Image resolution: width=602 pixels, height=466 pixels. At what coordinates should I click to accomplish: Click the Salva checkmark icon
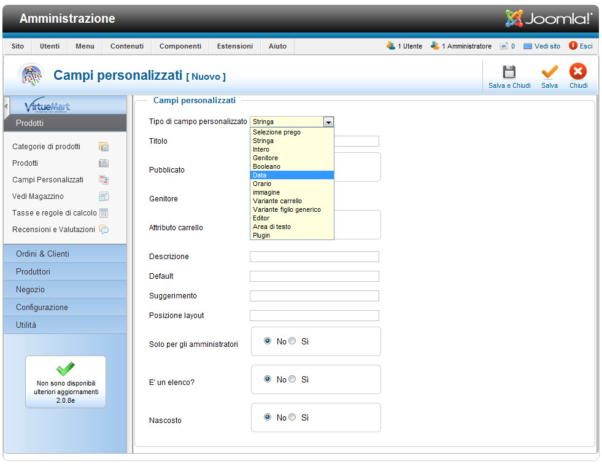[549, 72]
